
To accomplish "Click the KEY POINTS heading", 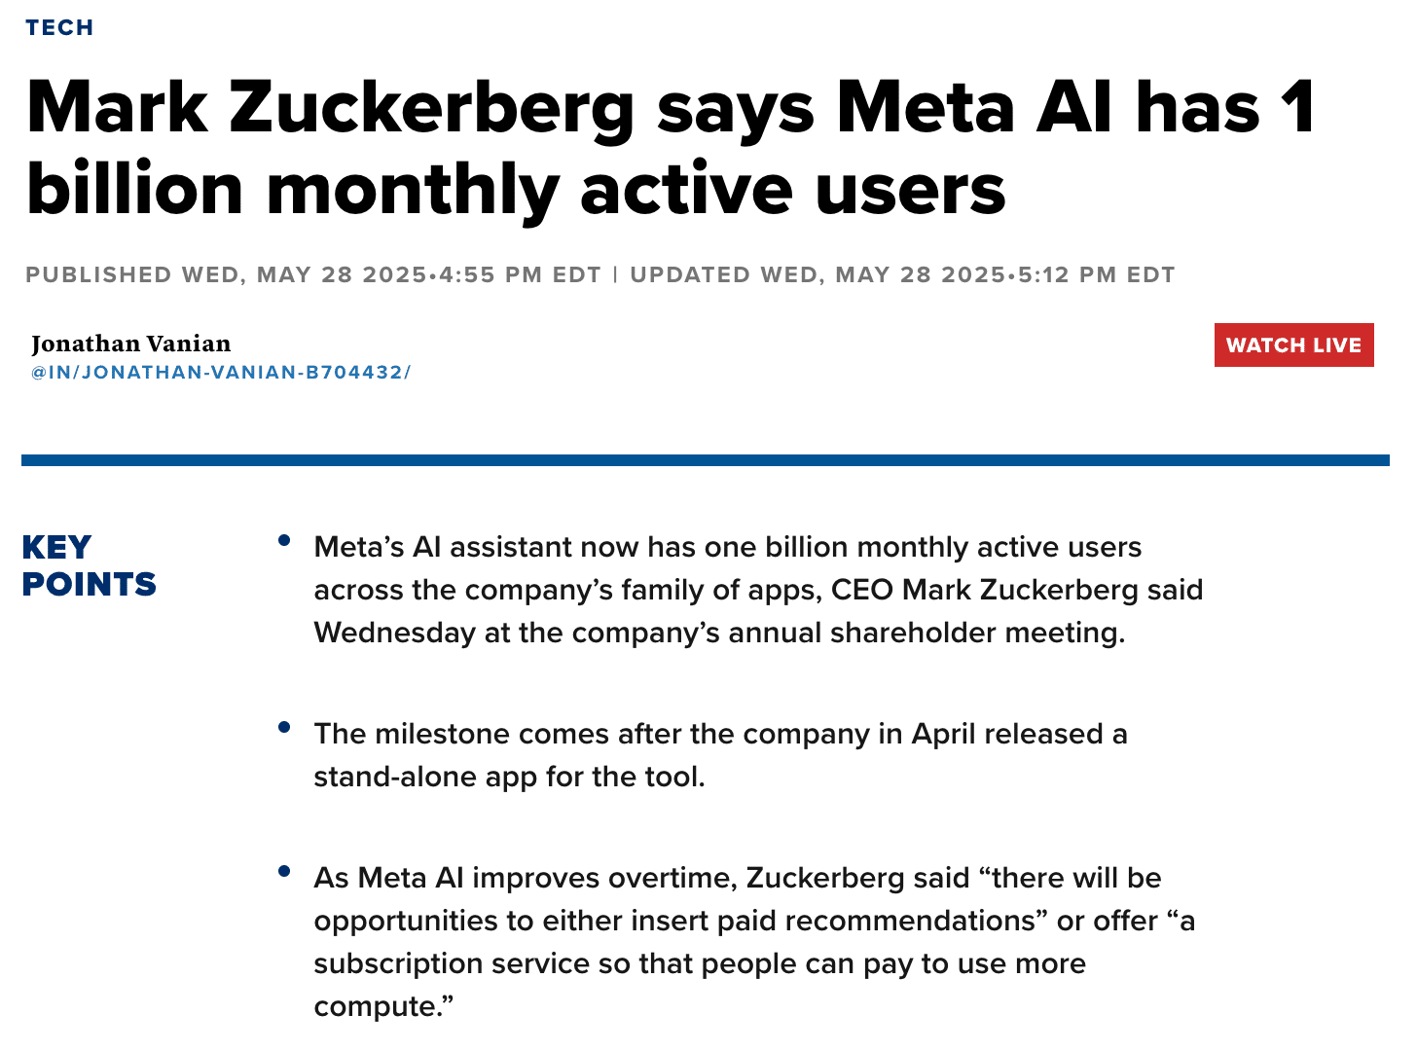I will [89, 565].
